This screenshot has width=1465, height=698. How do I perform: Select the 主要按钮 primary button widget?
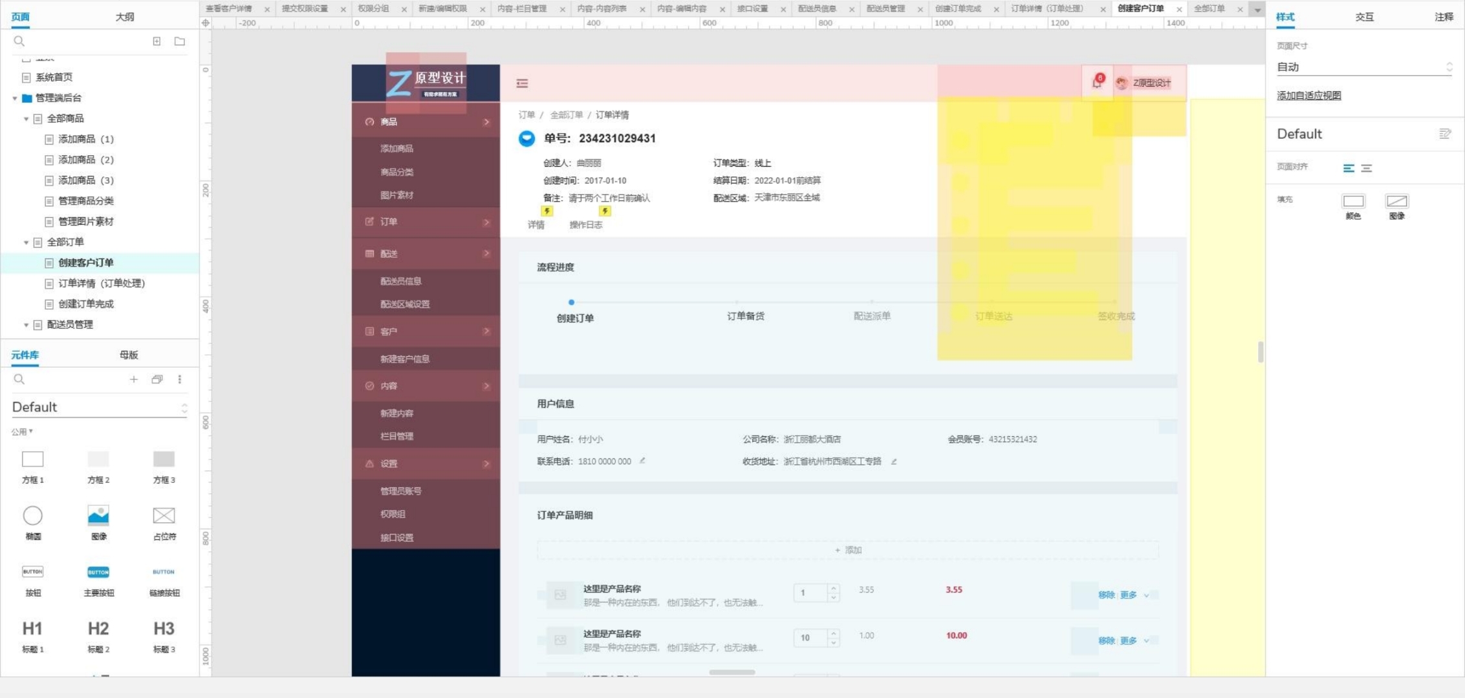tap(98, 580)
